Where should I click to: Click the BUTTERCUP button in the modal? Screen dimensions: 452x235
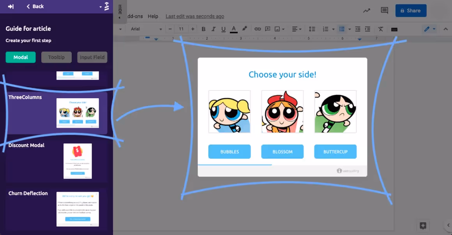coord(335,152)
